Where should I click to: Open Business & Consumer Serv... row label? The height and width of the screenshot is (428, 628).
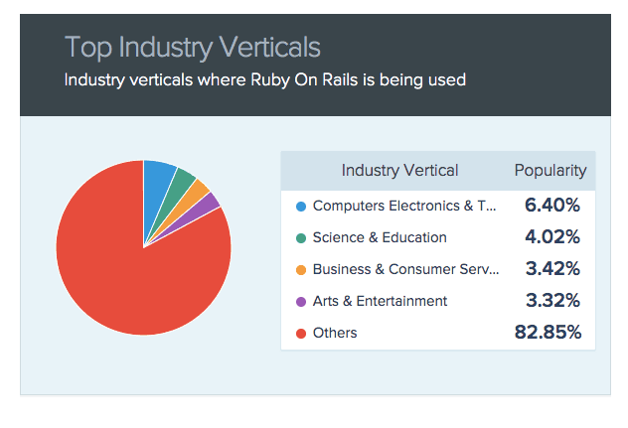click(405, 270)
